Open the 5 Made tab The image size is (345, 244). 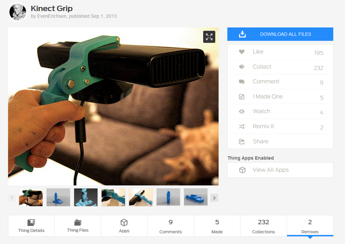217,226
